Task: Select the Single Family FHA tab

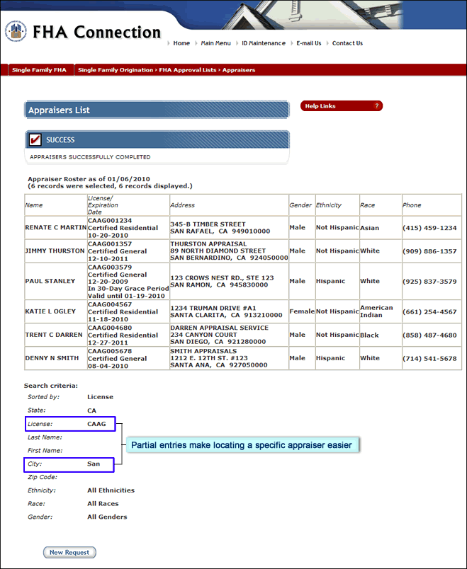Action: 39,70
